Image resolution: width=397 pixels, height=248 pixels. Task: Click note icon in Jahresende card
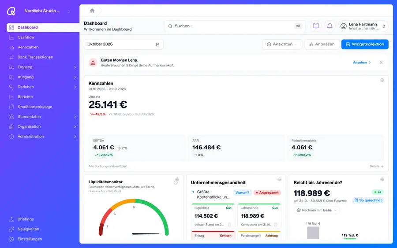276,225
